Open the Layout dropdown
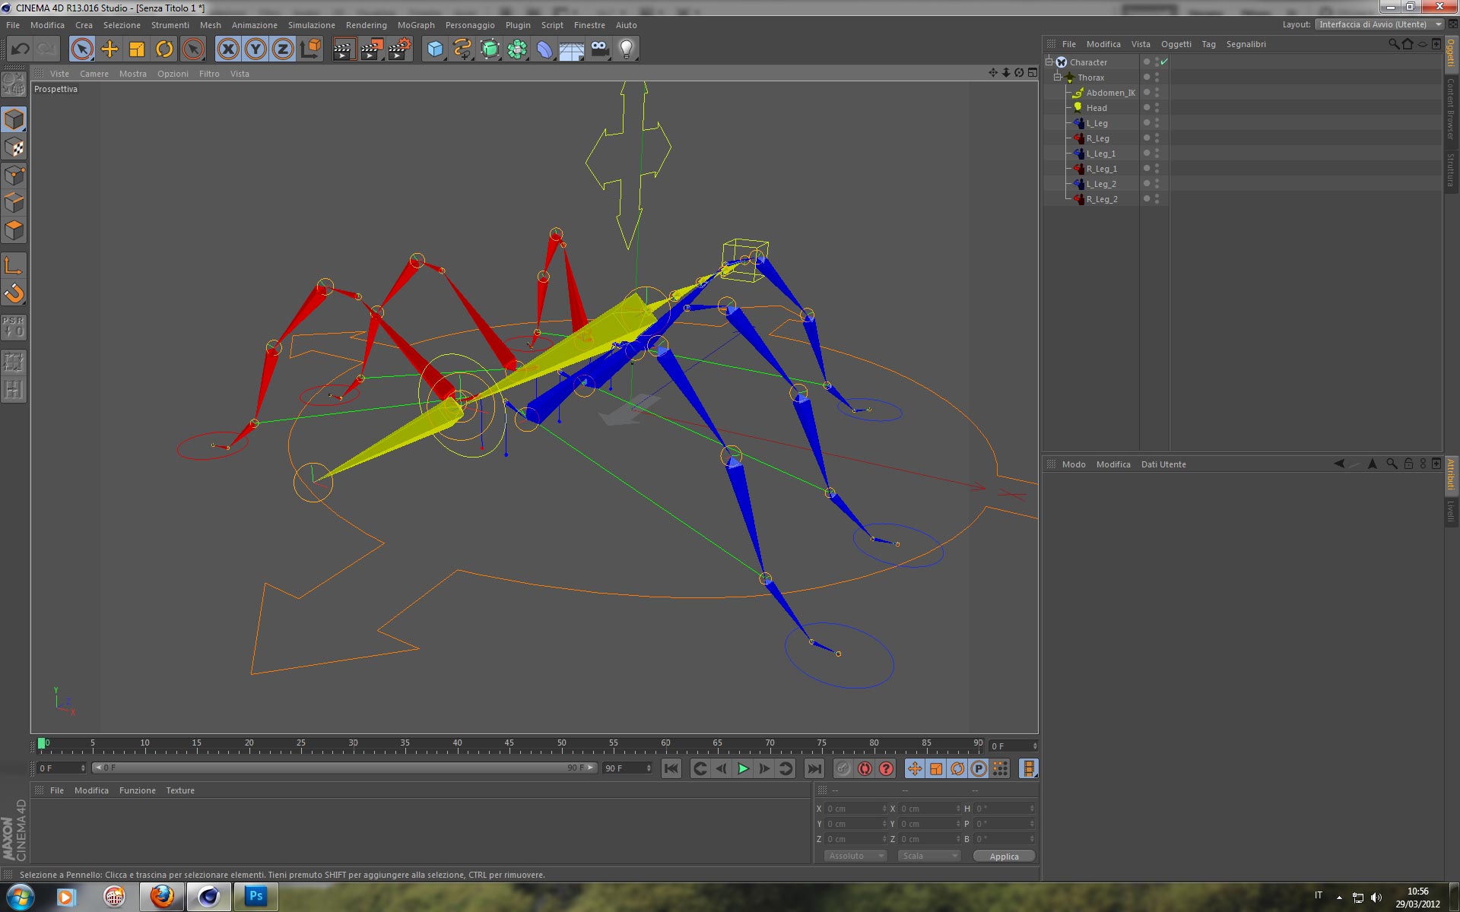 coord(1379,24)
